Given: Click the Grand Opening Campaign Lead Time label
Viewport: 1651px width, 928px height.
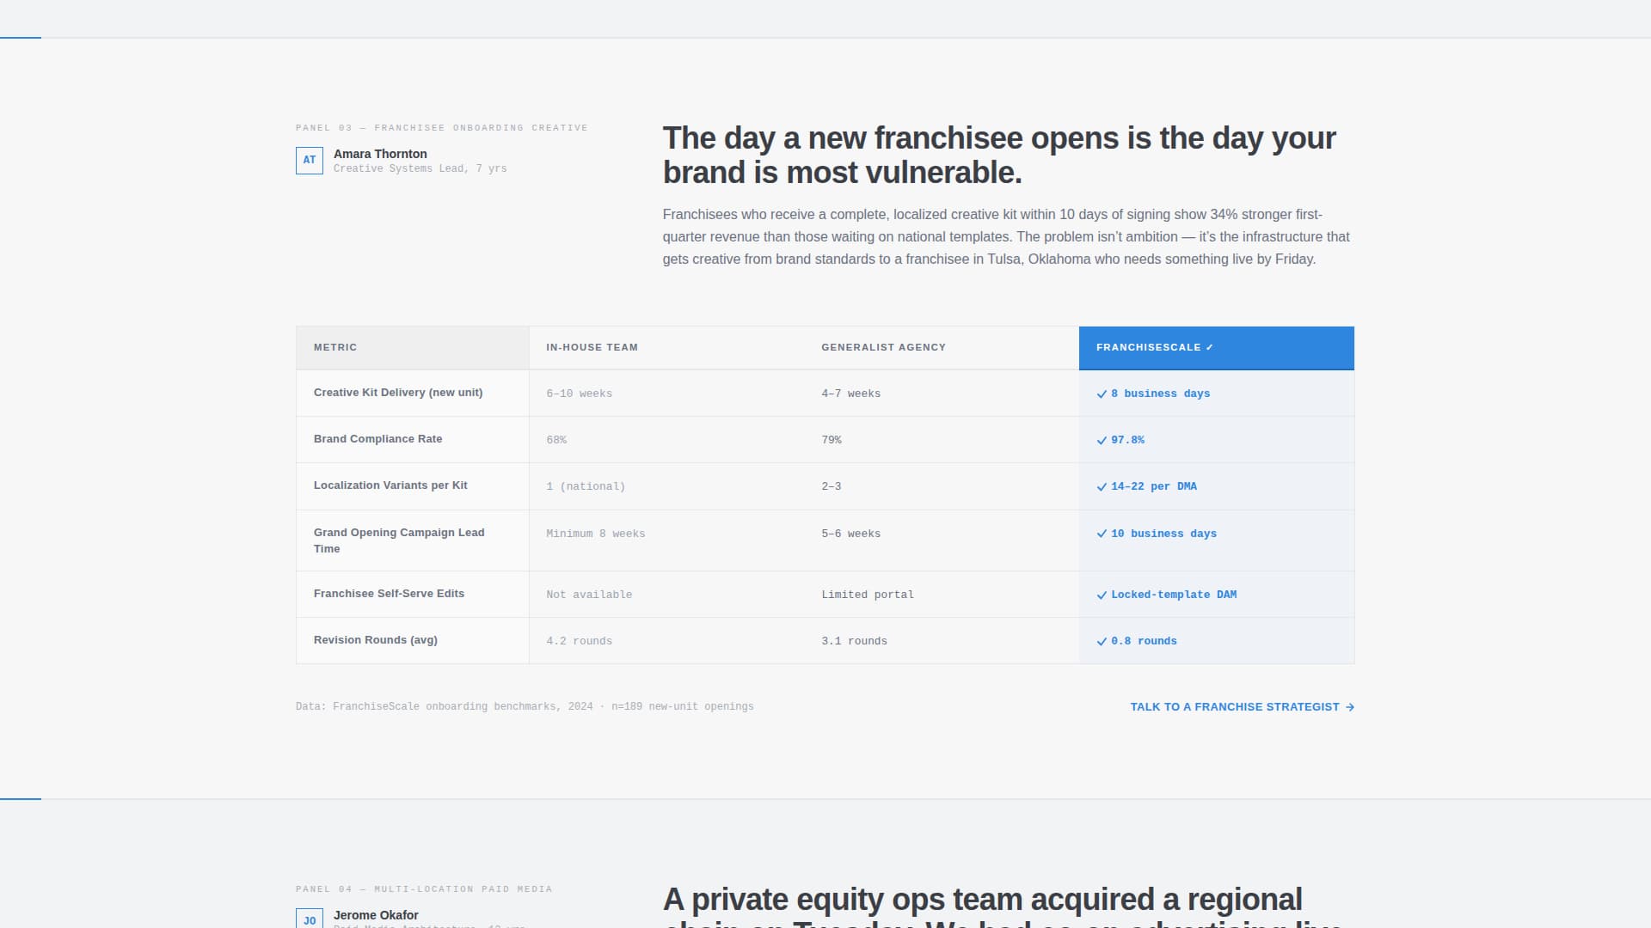Looking at the screenshot, I should [x=399, y=540].
